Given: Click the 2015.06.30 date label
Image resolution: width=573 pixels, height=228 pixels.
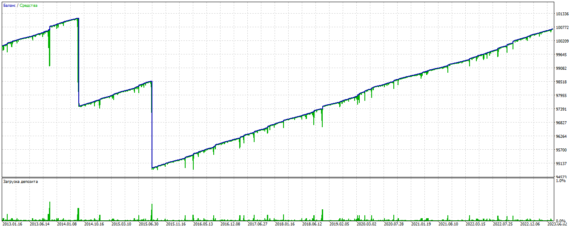Looking at the screenshot, I should (149, 224).
